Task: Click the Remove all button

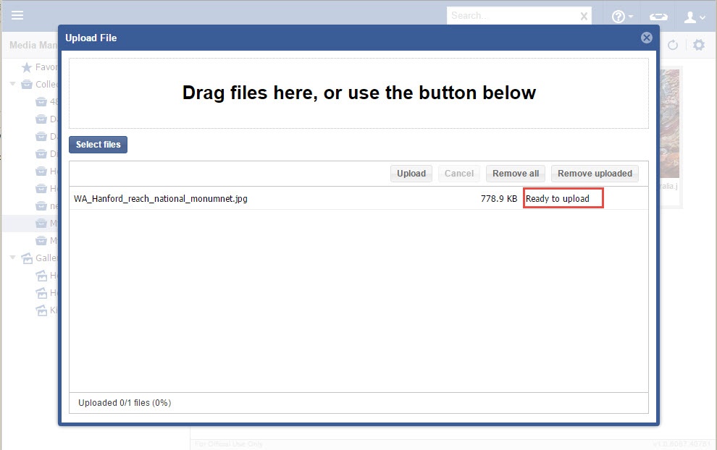Action: pyautogui.click(x=516, y=174)
